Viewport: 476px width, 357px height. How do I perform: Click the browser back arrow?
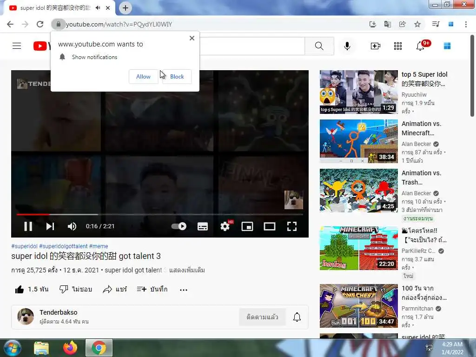10,24
